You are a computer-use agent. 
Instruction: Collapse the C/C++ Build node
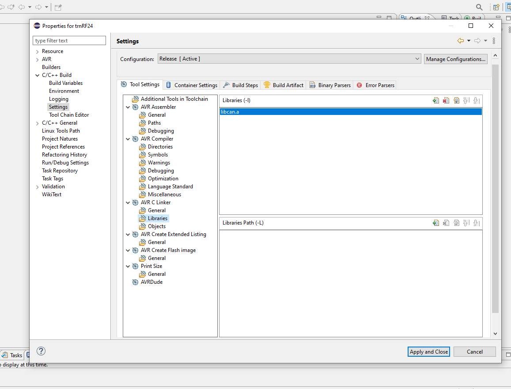click(37, 75)
